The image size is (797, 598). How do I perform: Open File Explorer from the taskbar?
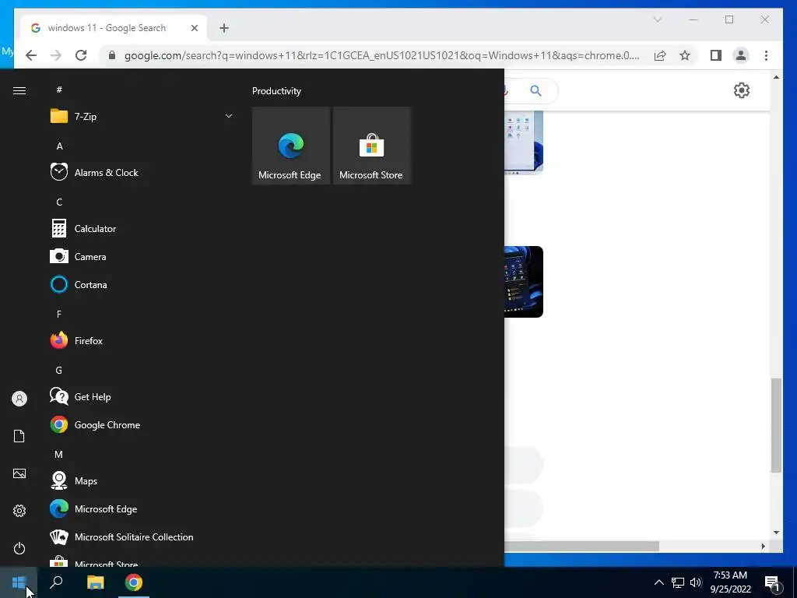point(95,582)
